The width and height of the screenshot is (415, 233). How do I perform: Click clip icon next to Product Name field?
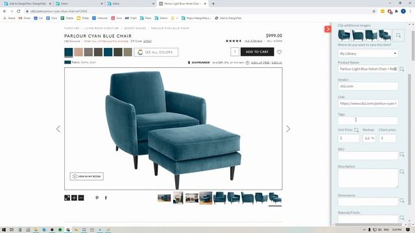click(x=402, y=69)
